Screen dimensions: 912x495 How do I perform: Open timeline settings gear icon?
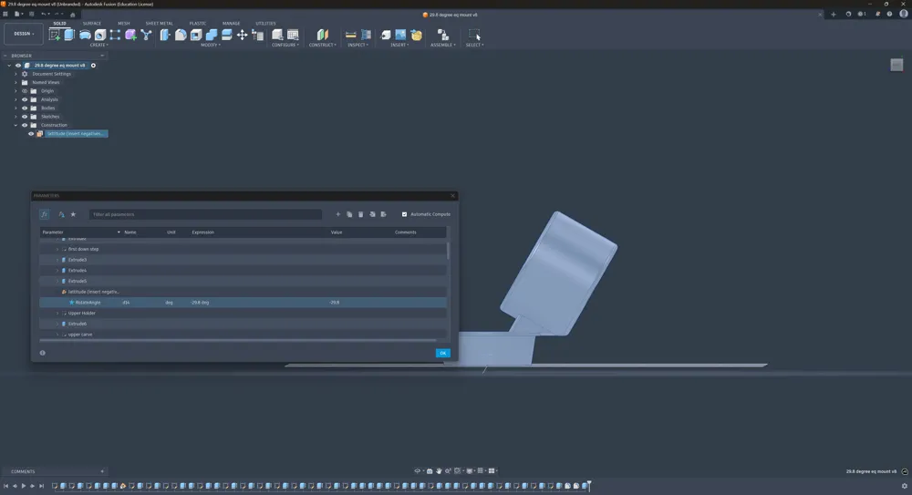pos(905,486)
